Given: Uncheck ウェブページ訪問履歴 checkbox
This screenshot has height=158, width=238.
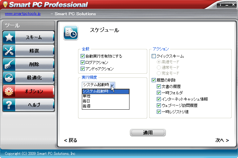Looking at the screenshot, I should [x=159, y=105].
